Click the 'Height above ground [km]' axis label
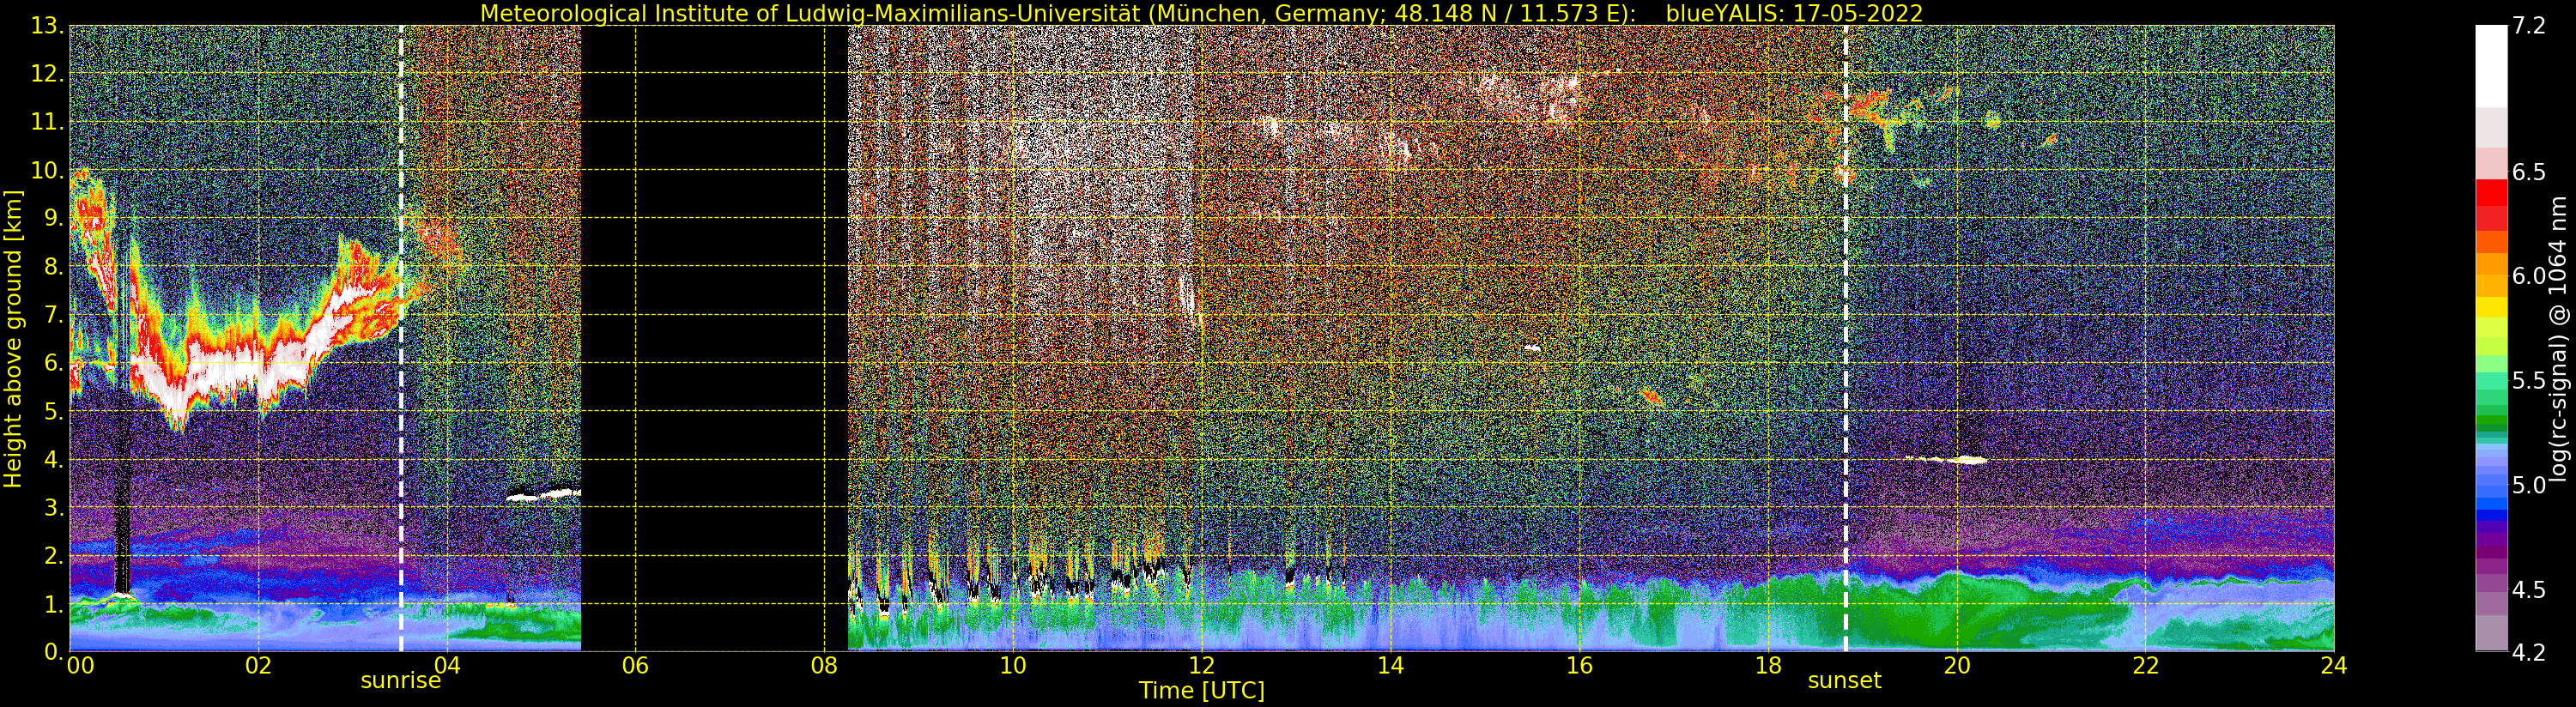 13,338
